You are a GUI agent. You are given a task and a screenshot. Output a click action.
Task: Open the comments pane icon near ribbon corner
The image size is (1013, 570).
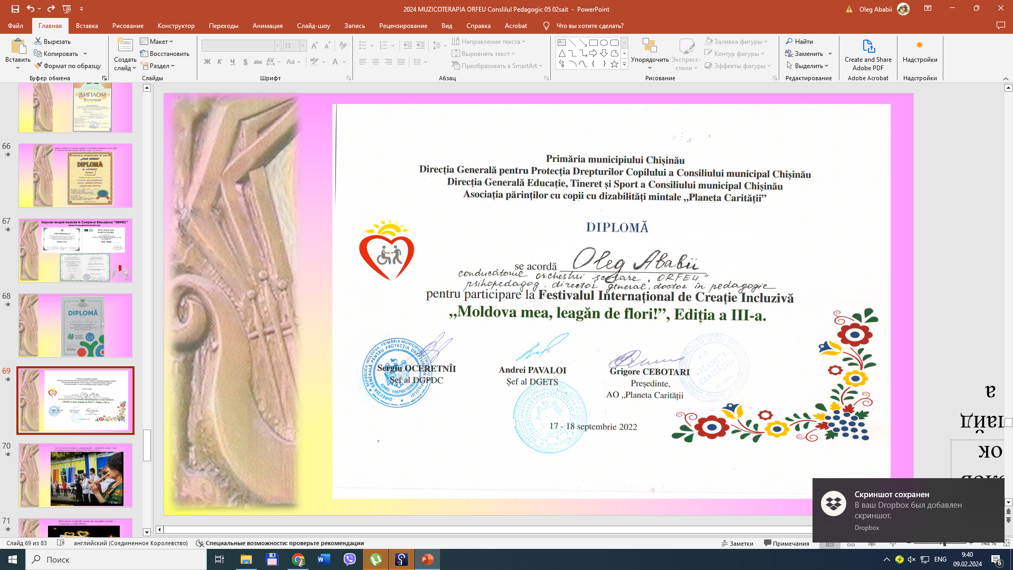coord(1000,25)
